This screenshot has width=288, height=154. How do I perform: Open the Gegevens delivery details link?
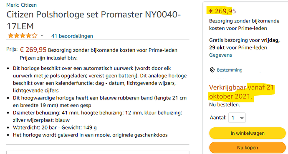[x=220, y=55]
